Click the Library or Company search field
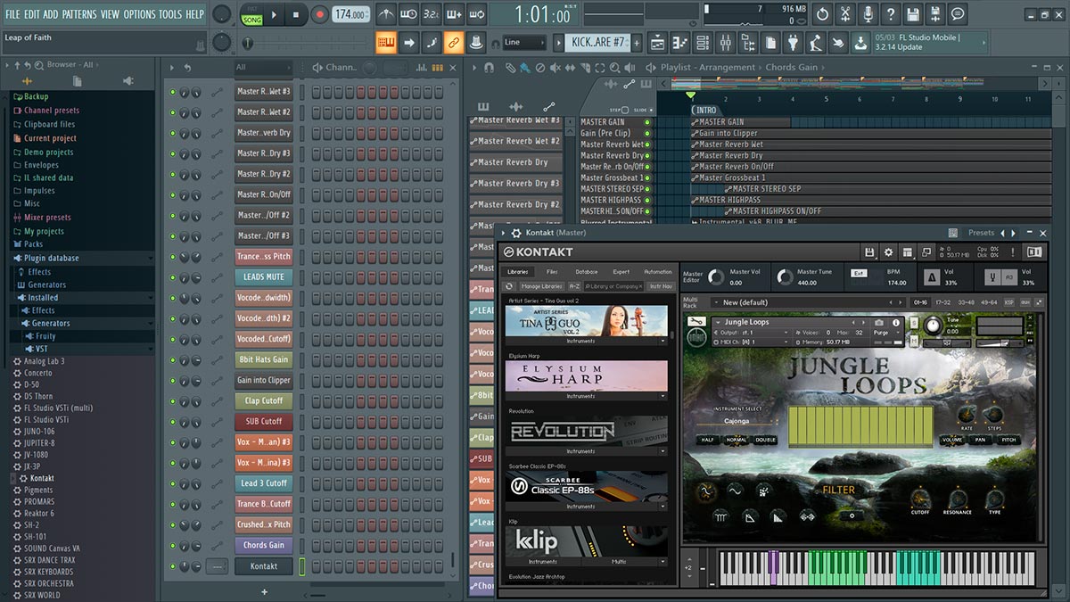Screen dimensions: 1070x602 coord(615,286)
